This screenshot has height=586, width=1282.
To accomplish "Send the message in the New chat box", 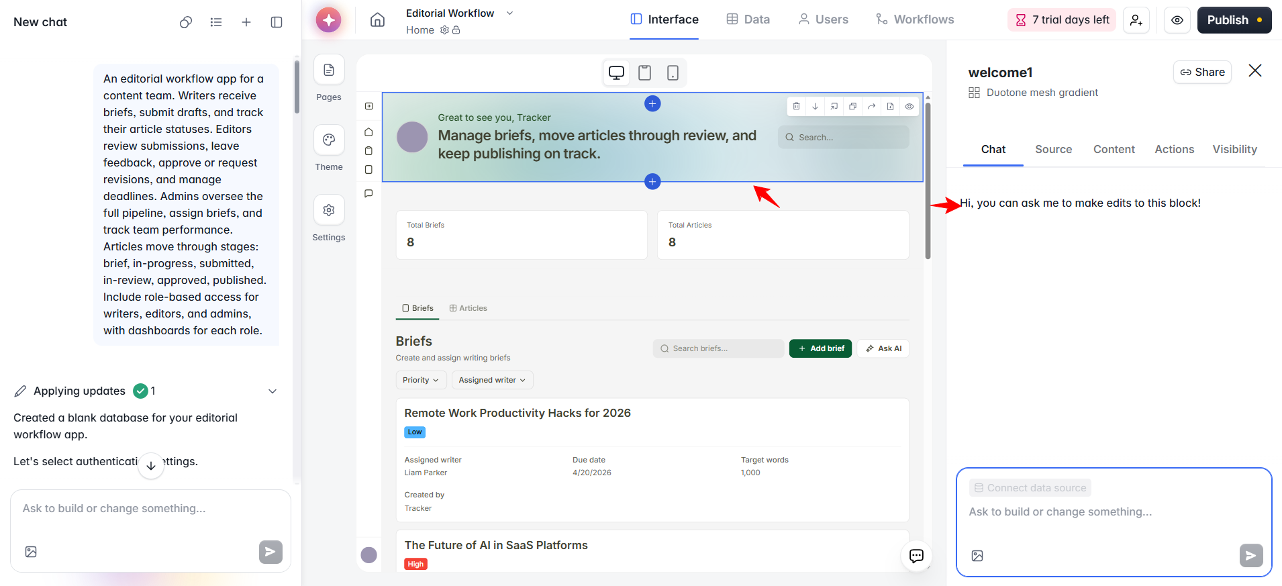I will 270,552.
